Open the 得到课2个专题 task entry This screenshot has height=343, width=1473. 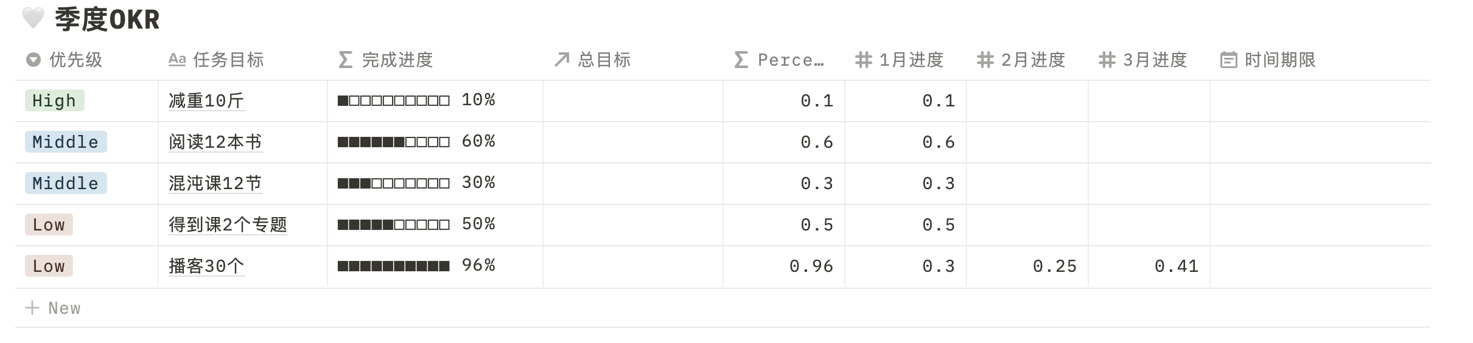(x=228, y=224)
